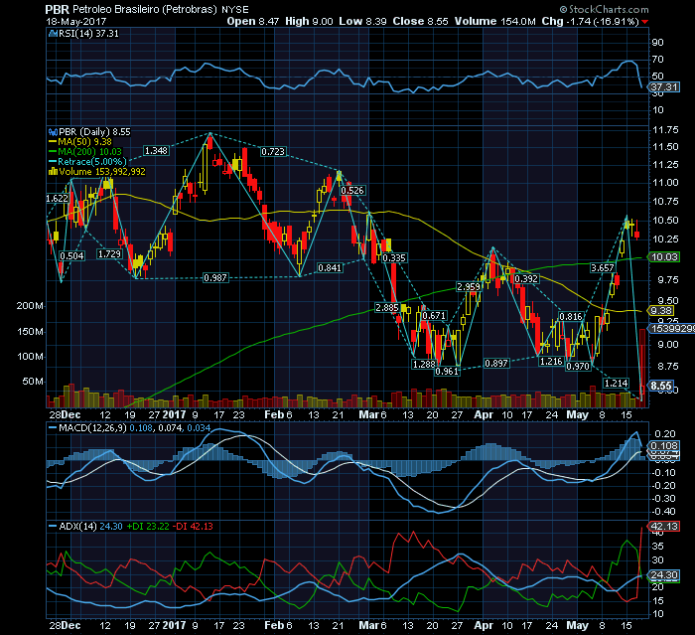Click the Chg -1.74 (-16.91%) value
This screenshot has height=635, width=695.
click(590, 21)
